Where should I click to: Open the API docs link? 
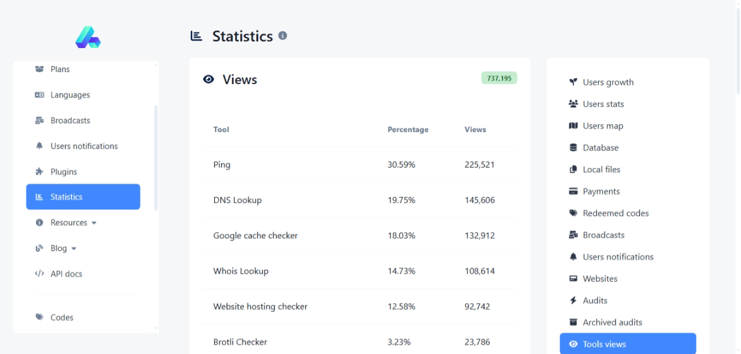click(66, 274)
